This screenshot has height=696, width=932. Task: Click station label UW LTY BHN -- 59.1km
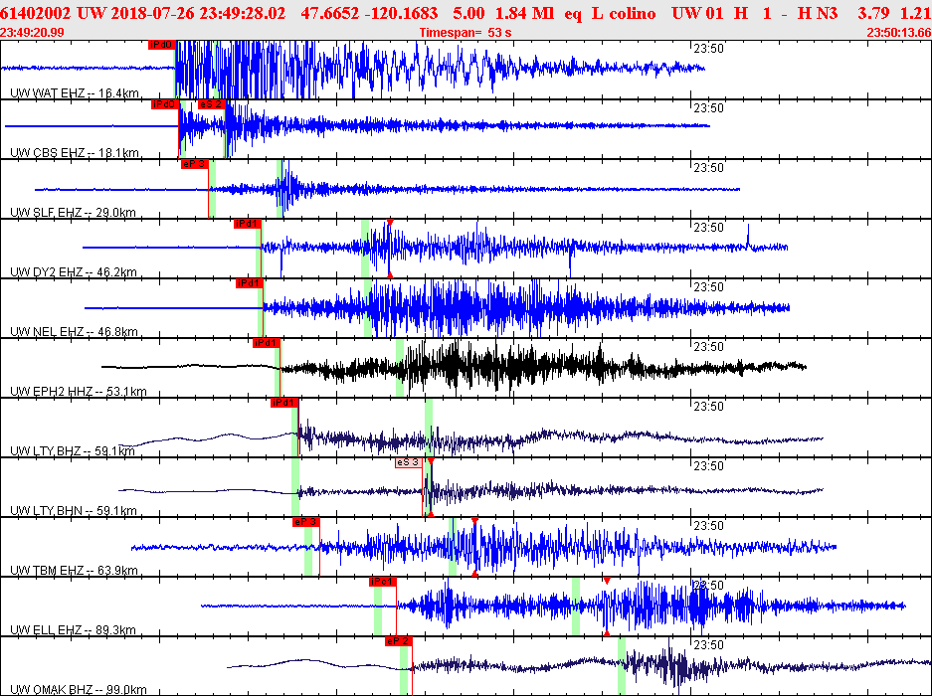coord(74,510)
